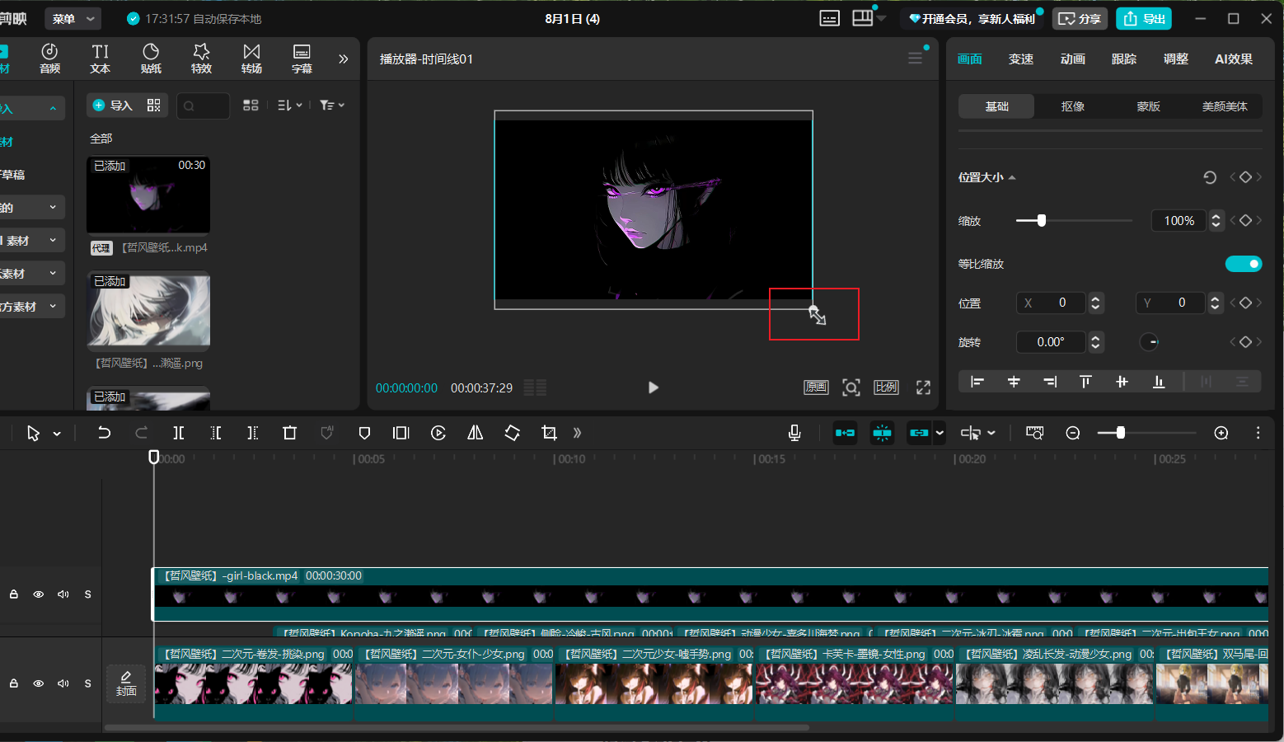Open the 转场 (Transitions) media tab

(251, 59)
